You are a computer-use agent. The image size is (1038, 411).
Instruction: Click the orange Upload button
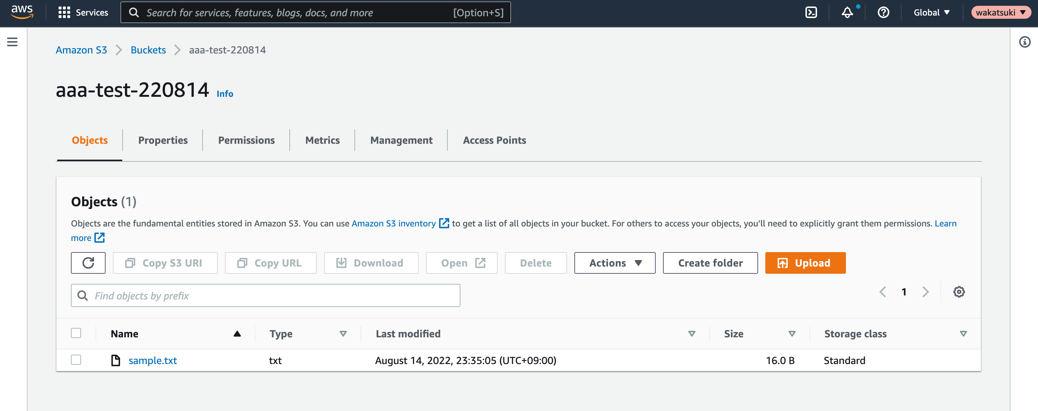click(x=805, y=263)
